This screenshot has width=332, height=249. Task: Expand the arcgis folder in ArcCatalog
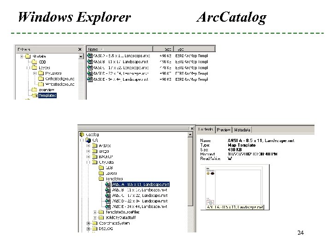pyautogui.click(x=88, y=151)
